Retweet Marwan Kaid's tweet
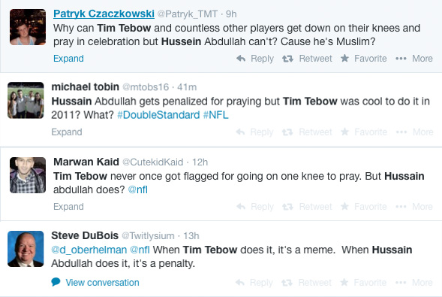 click(x=307, y=207)
